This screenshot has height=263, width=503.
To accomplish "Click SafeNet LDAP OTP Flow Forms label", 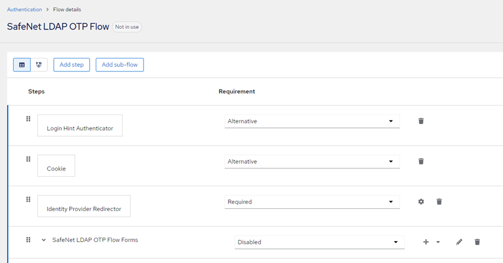I will click(95, 240).
